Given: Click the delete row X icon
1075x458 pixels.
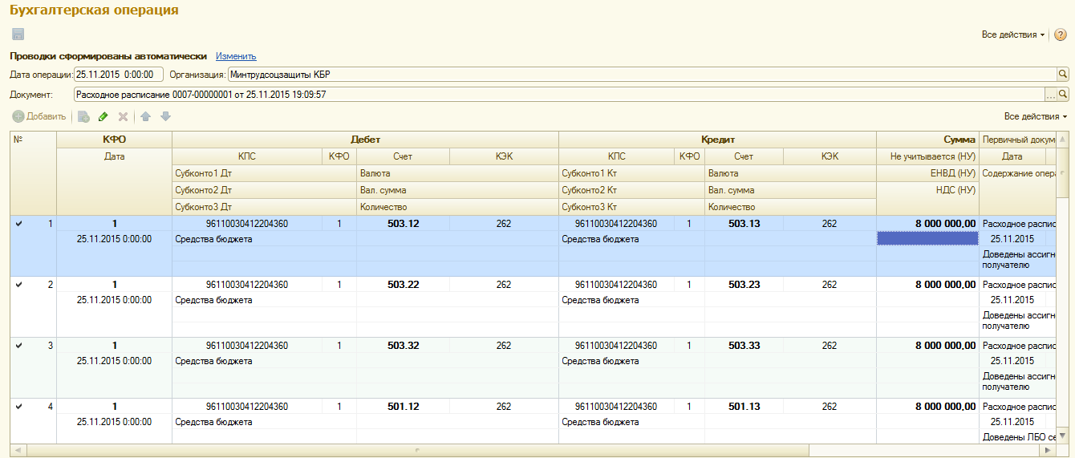Looking at the screenshot, I should [123, 116].
